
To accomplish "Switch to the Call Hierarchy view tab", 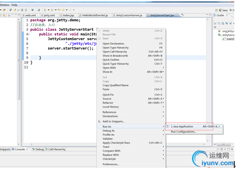I will pyautogui.click(x=55, y=149).
